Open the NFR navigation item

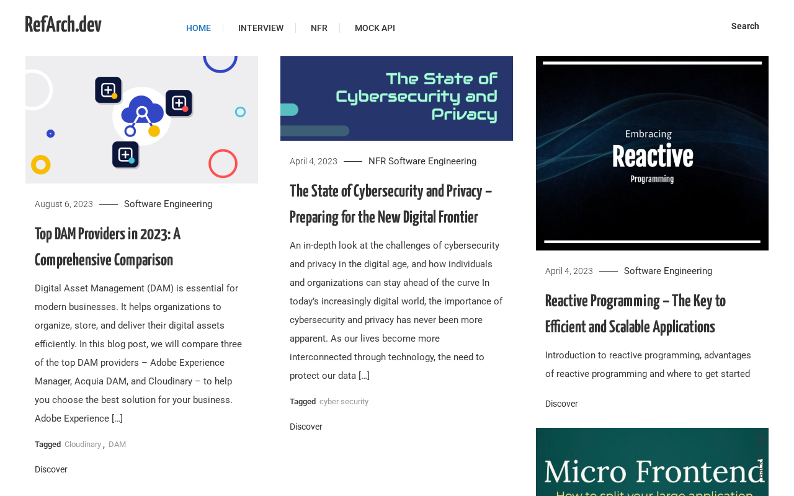(x=319, y=28)
